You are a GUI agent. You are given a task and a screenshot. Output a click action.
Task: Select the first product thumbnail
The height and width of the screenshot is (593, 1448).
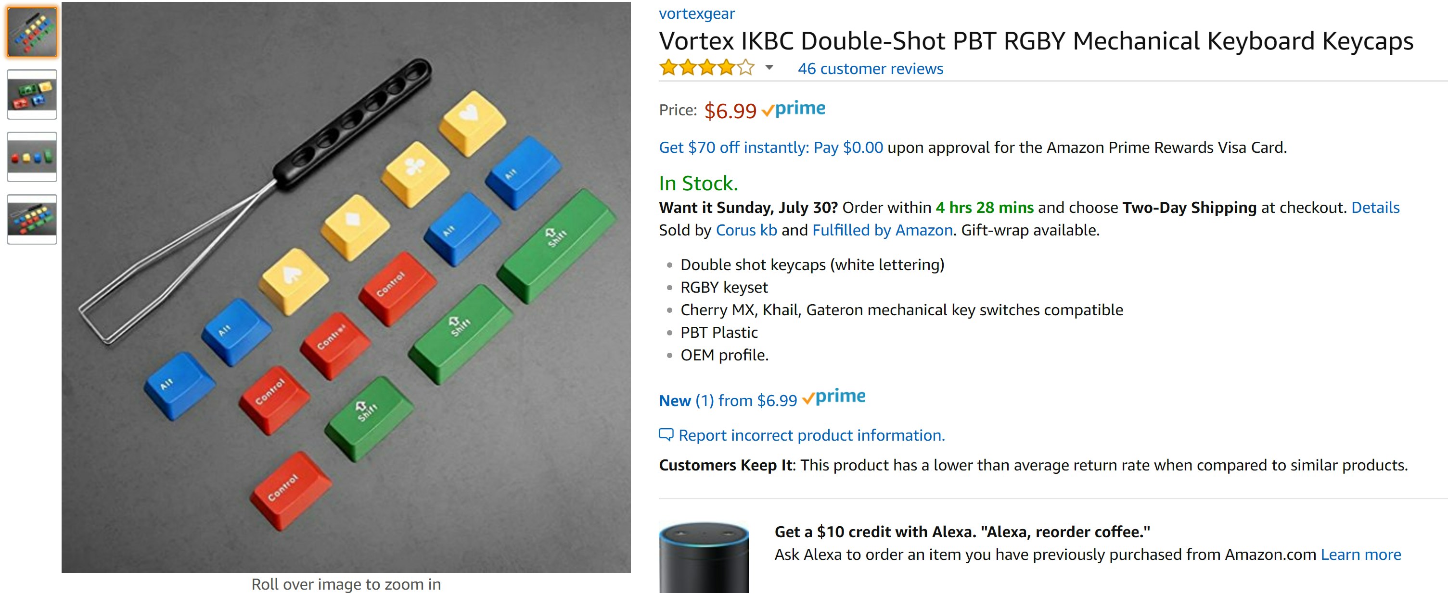click(32, 32)
